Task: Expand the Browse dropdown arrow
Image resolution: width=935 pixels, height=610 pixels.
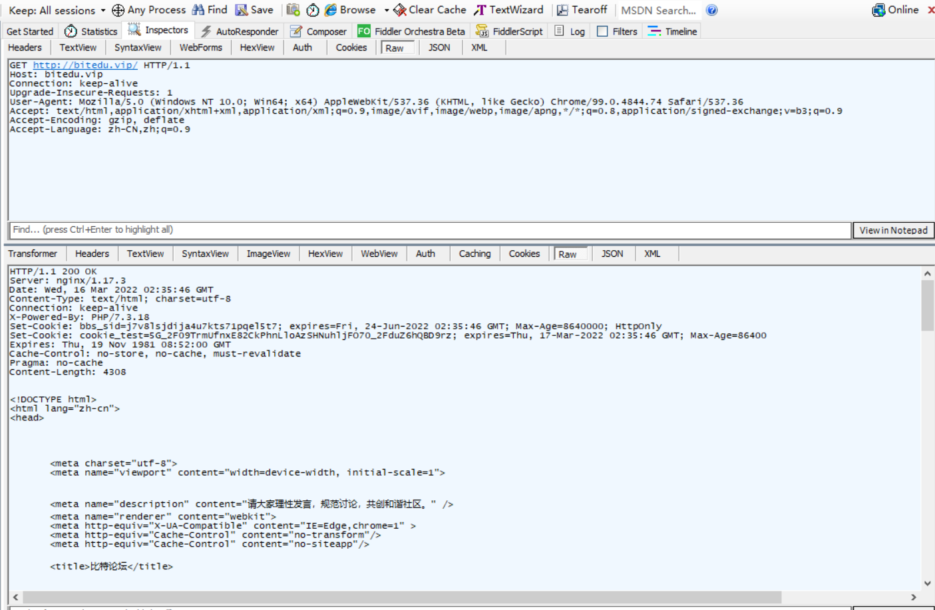Action: (x=387, y=10)
